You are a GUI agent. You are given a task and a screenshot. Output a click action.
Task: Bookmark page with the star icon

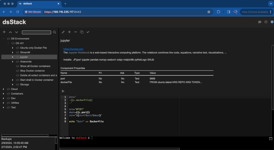click(x=209, y=12)
